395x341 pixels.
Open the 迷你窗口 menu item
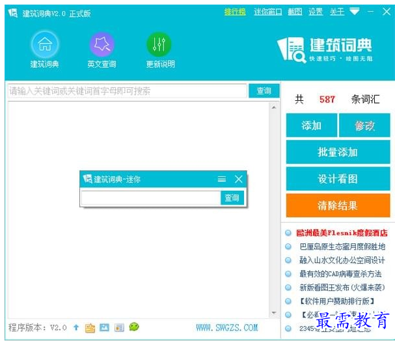(268, 12)
